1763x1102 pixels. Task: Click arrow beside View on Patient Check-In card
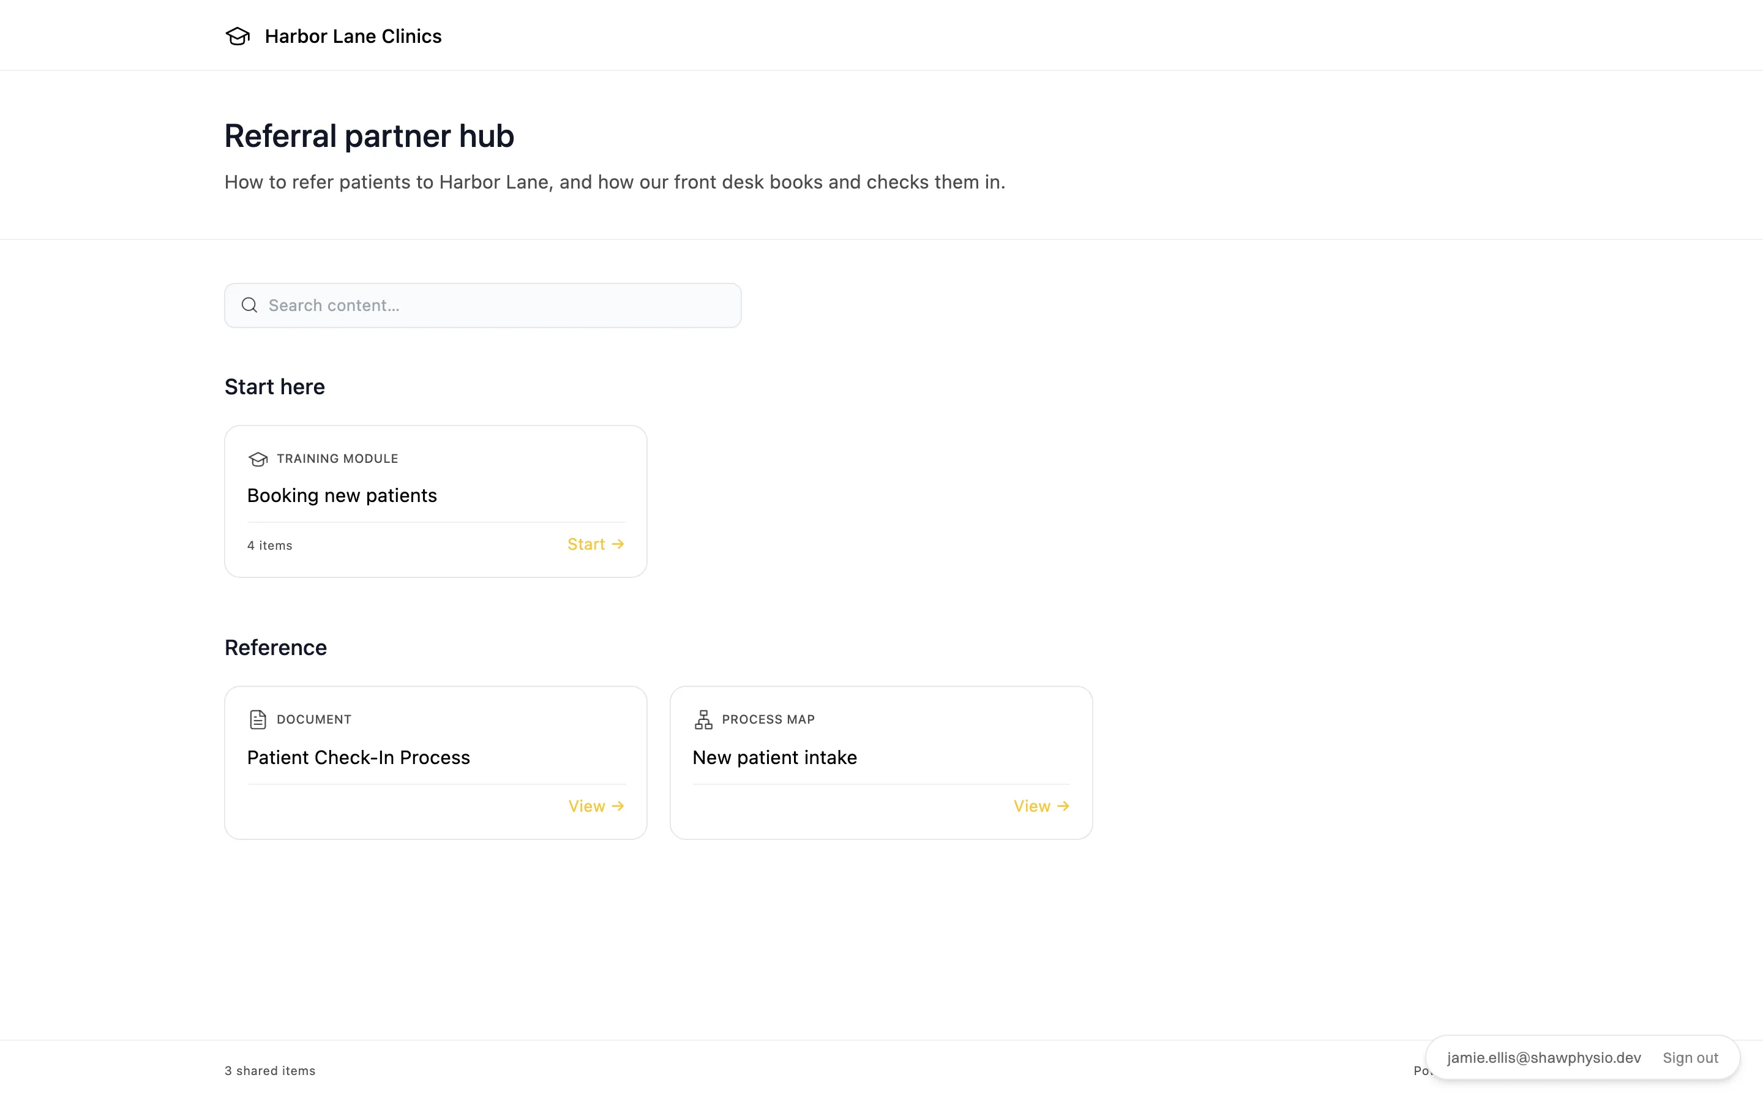618,806
